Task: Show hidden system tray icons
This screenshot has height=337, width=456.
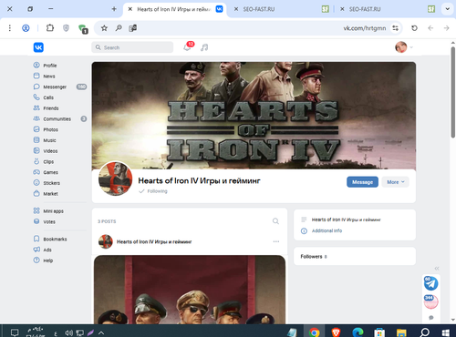Action: pyautogui.click(x=101, y=332)
